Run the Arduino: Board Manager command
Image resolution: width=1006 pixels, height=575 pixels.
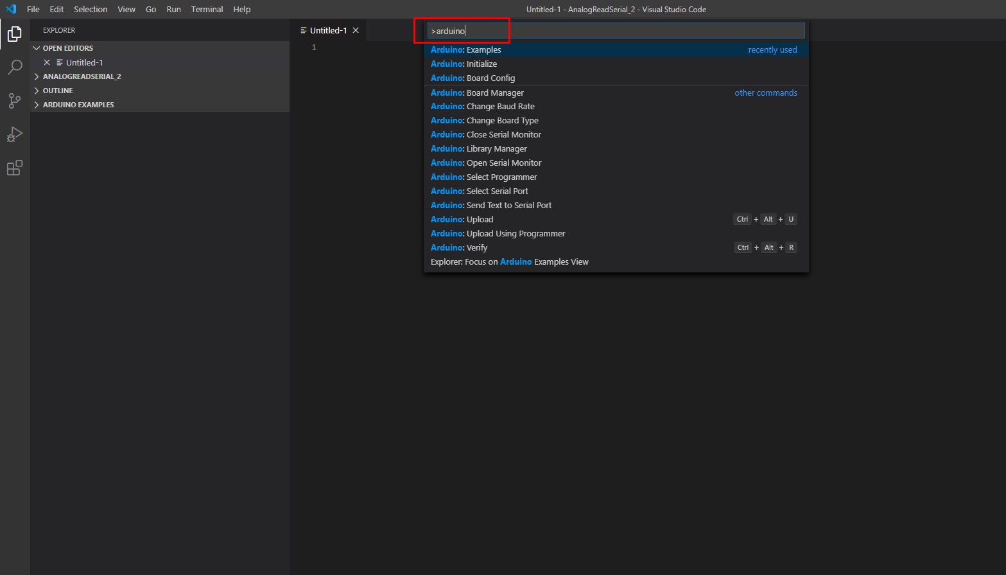[x=477, y=92]
